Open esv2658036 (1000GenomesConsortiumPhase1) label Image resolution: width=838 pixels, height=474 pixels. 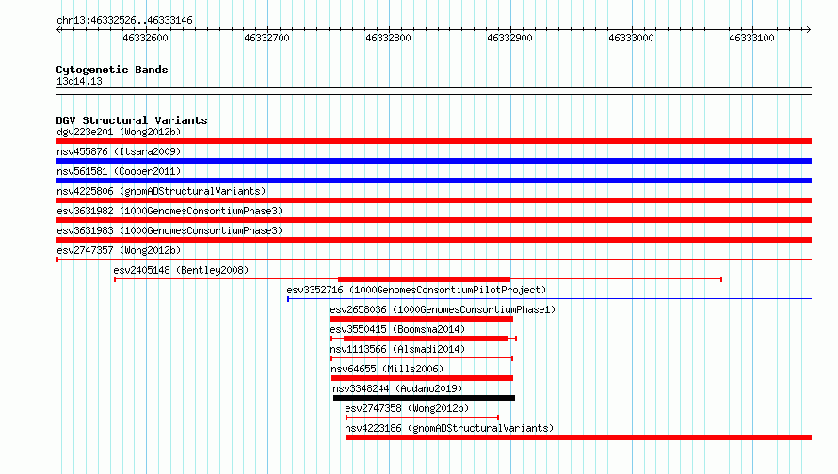point(443,309)
